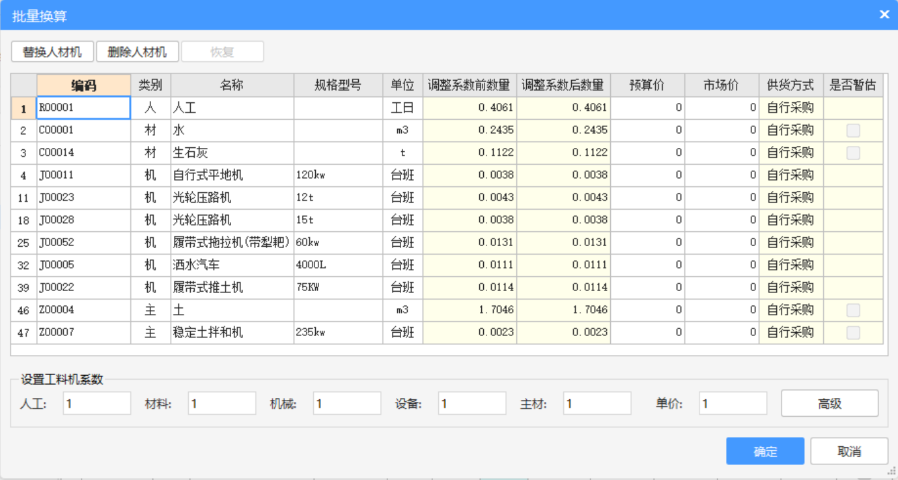Click the 删除人材机 button
Viewport: 898px width, 480px height.
(137, 52)
